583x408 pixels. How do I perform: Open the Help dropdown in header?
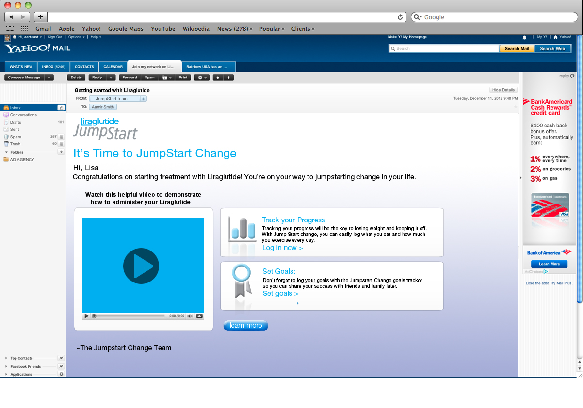click(96, 37)
